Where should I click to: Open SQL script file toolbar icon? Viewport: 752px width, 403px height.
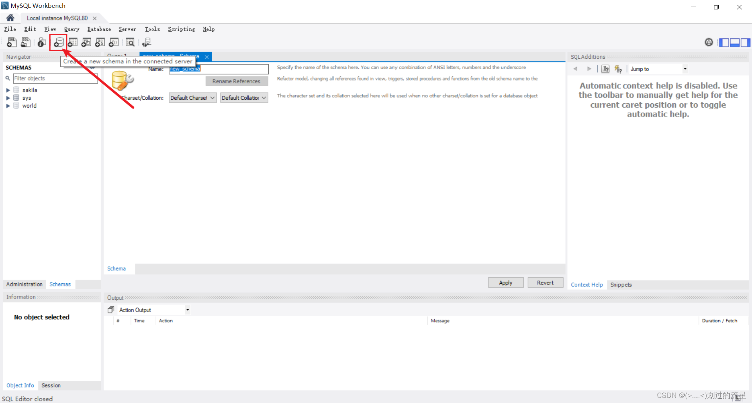(25, 42)
